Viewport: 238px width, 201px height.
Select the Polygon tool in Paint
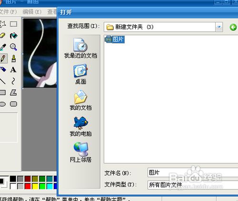(x=13, y=92)
